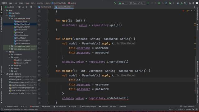Open Attach Debugger to Android Process icon
Image resolution: width=199 pixels, height=112 pixels.
[x=170, y=3]
